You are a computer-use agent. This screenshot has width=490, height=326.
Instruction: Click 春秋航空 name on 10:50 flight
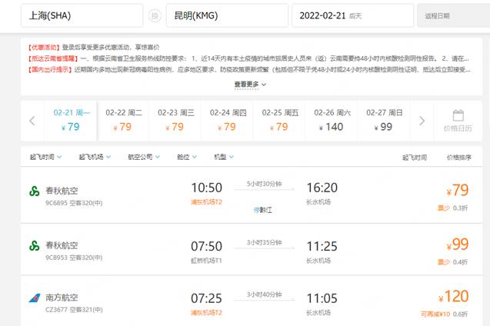[62, 191]
